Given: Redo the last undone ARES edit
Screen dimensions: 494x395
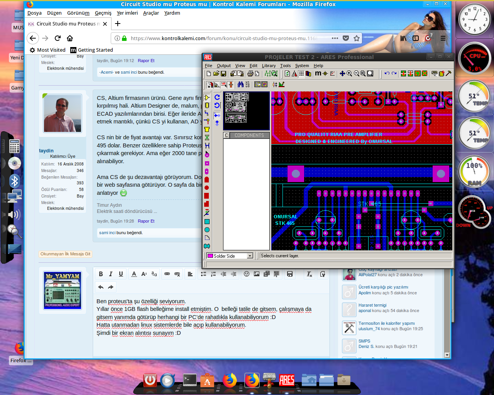Looking at the screenshot, I should [x=394, y=74].
